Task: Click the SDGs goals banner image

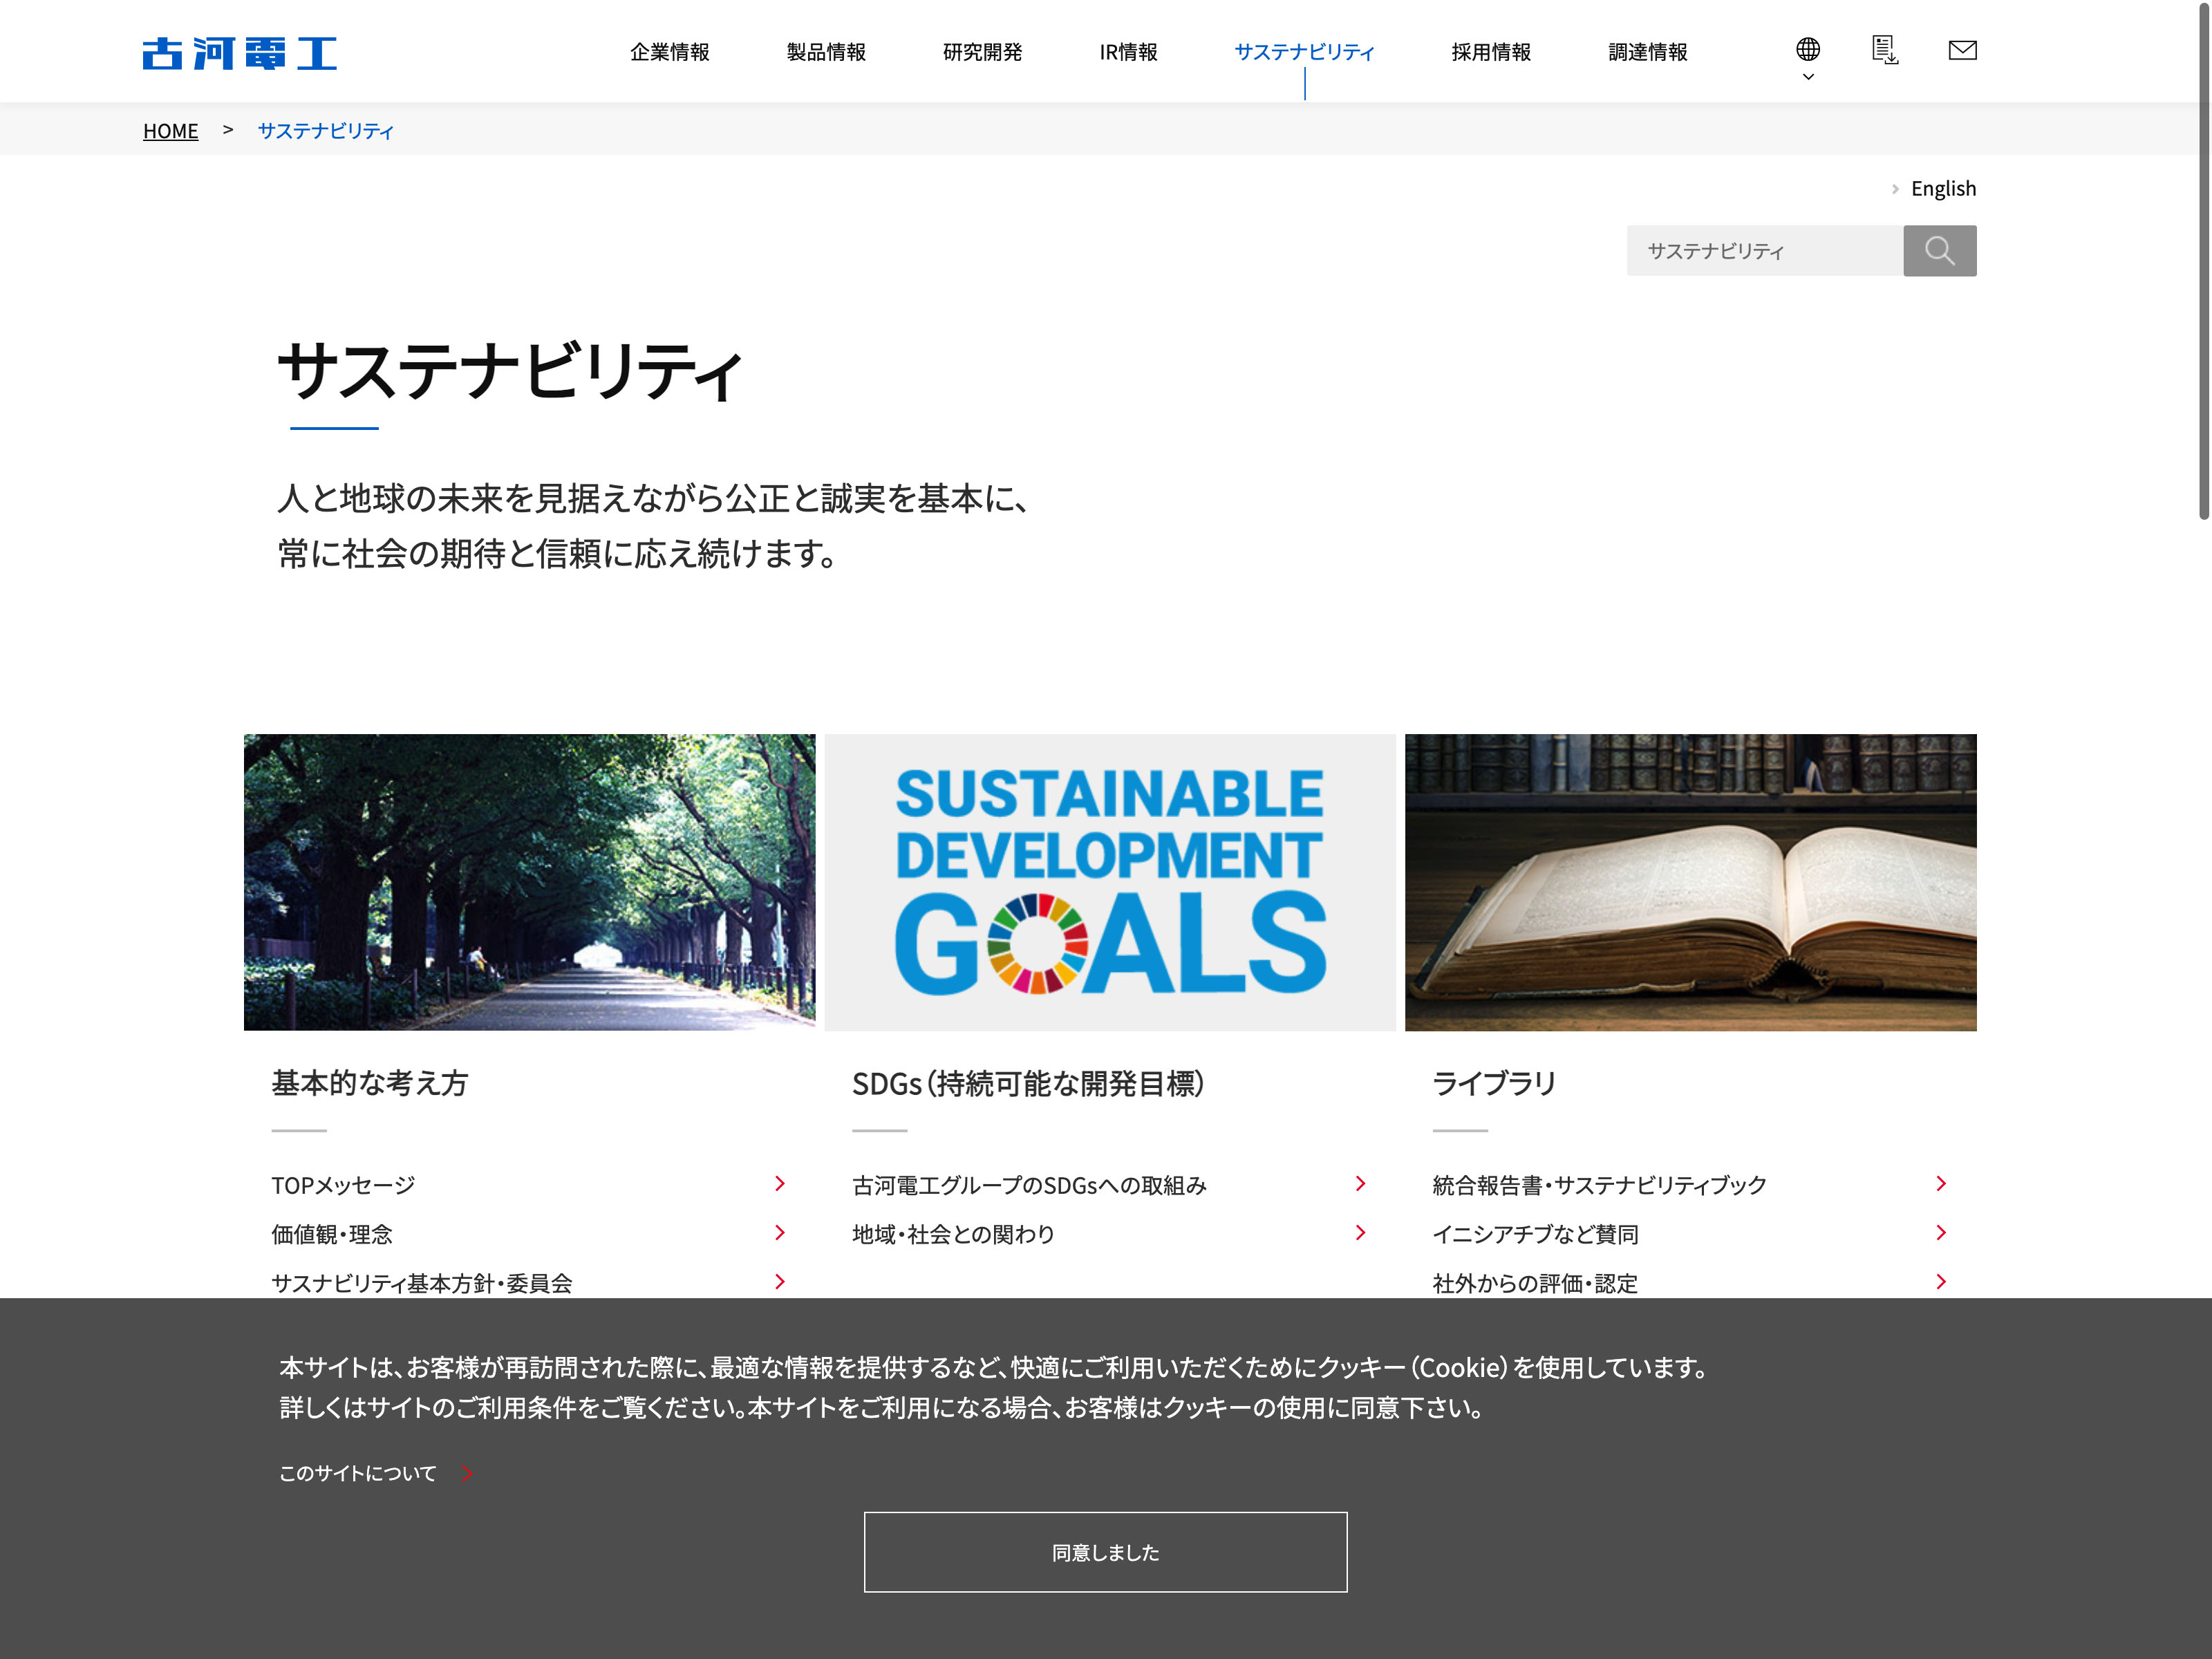Action: (1109, 882)
